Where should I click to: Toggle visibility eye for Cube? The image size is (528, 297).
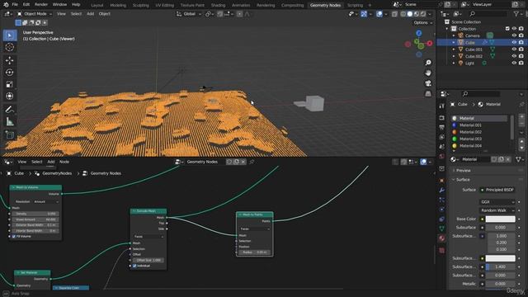(x=514, y=42)
